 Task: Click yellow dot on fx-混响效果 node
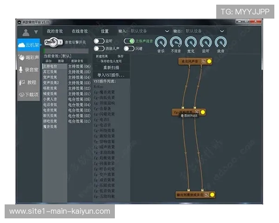(x=203, y=112)
